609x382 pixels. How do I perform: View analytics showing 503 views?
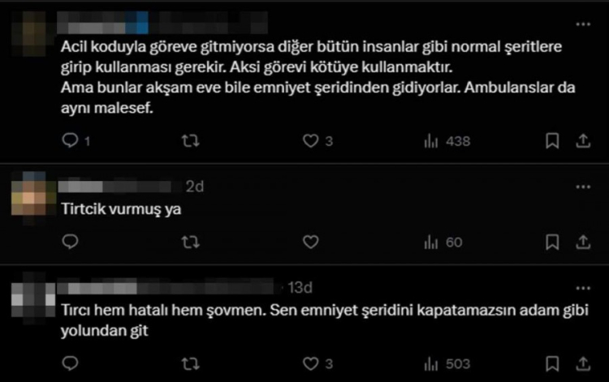447,364
